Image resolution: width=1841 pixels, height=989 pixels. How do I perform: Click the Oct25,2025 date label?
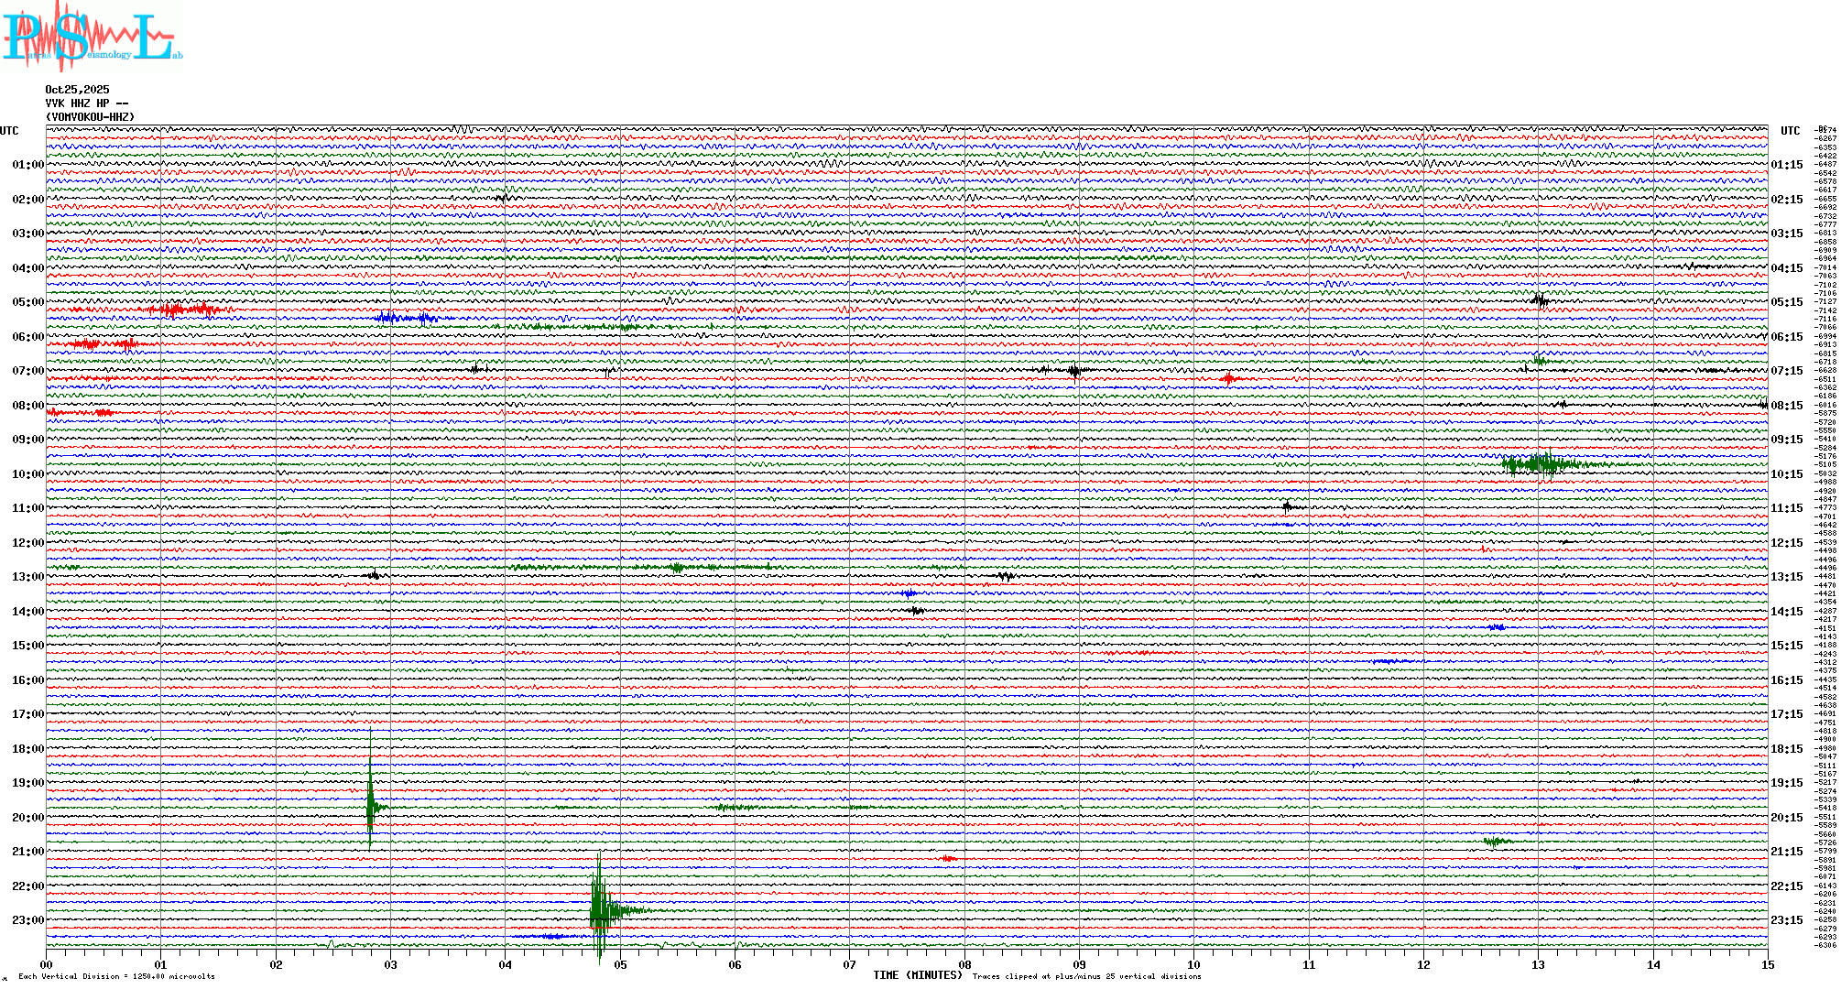[77, 90]
